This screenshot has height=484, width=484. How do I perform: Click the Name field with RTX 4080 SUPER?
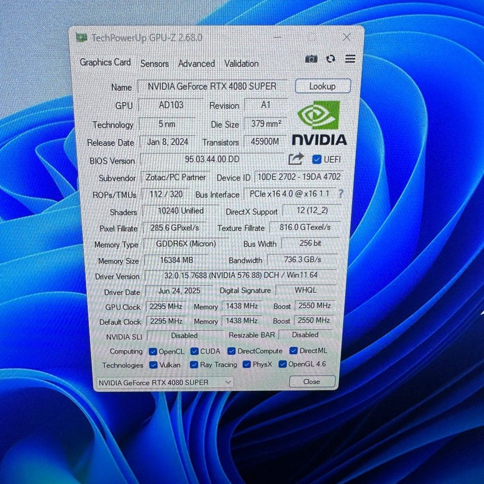[212, 86]
